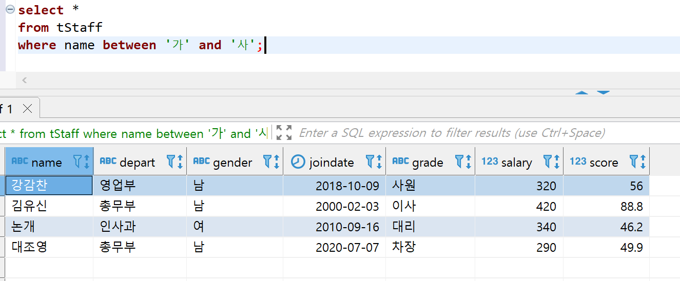Screen dimensions: 680x281
Task: Select the cell 인사과
Action: pyautogui.click(x=140, y=227)
